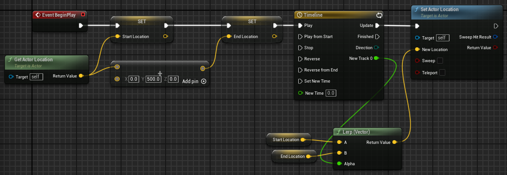Image resolution: width=507 pixels, height=175 pixels.
Task: Click the Timeline clock icon
Action: tap(299, 15)
